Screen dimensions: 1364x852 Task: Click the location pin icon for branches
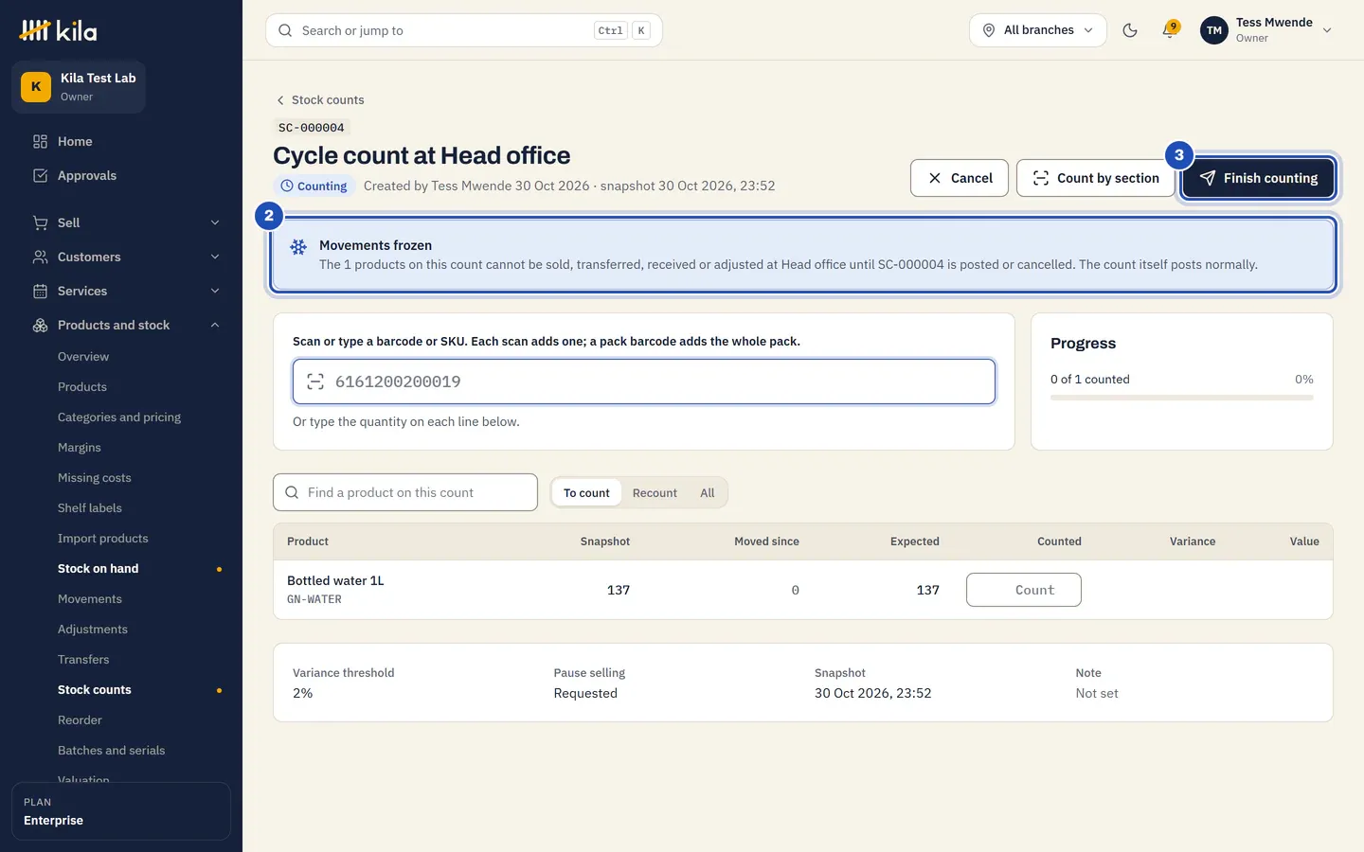(988, 30)
